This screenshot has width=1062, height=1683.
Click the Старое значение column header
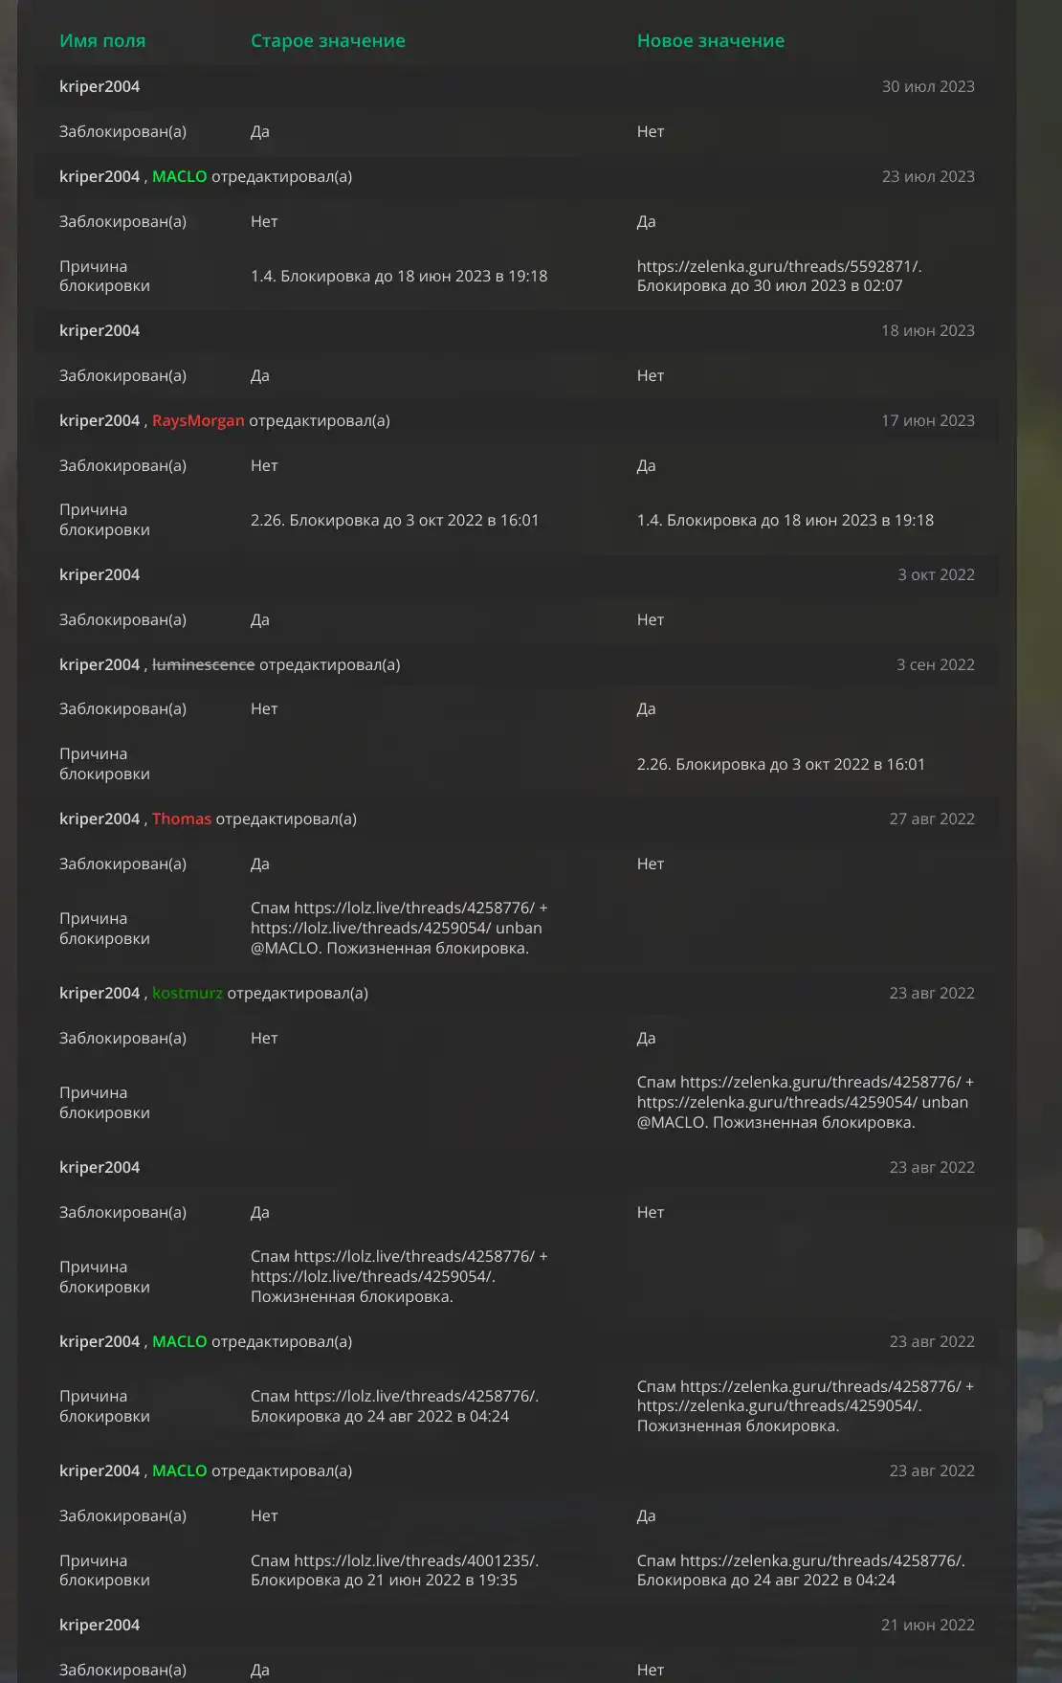(x=327, y=40)
